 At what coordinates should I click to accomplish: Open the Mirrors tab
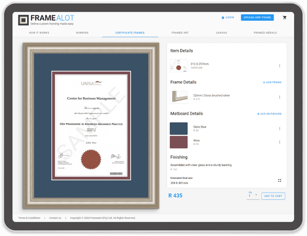[82, 33]
